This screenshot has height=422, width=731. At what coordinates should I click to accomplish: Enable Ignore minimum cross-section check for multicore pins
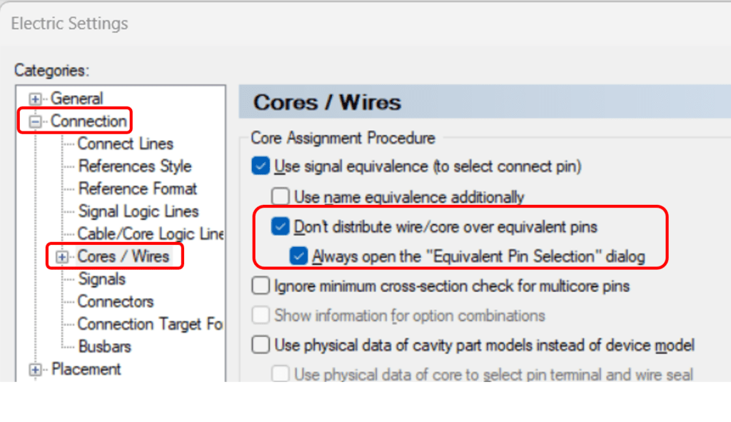[260, 286]
